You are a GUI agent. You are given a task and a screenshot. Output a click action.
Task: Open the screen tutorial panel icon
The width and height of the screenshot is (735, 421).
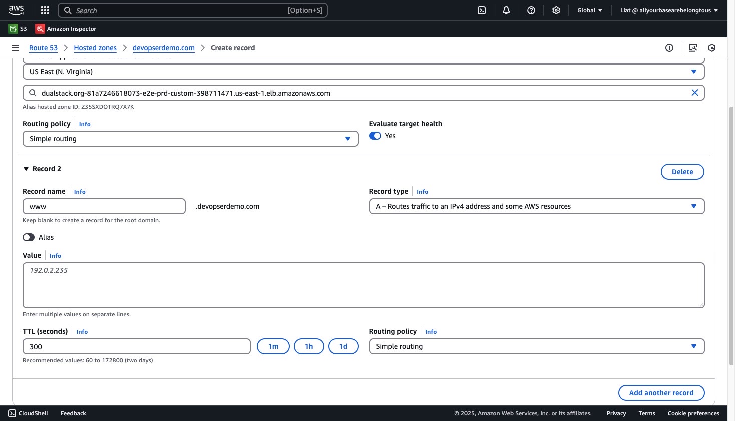(693, 48)
